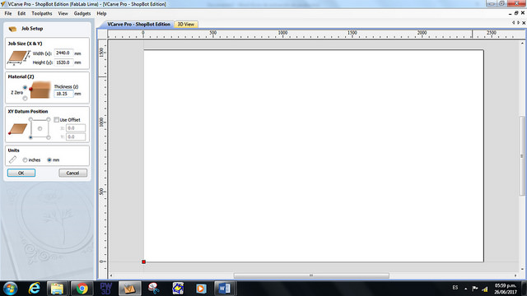527x296 pixels.
Task: Click the Job Setup header icon
Action: [13, 29]
